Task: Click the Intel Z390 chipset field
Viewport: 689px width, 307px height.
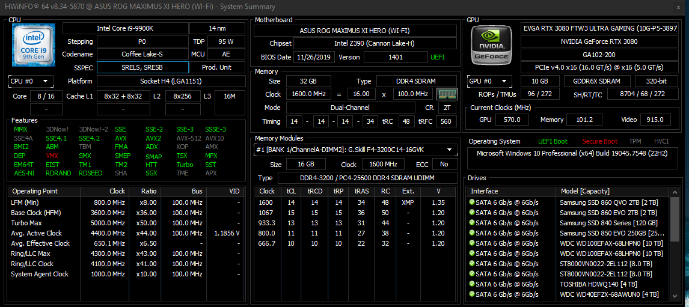Action: coord(375,43)
